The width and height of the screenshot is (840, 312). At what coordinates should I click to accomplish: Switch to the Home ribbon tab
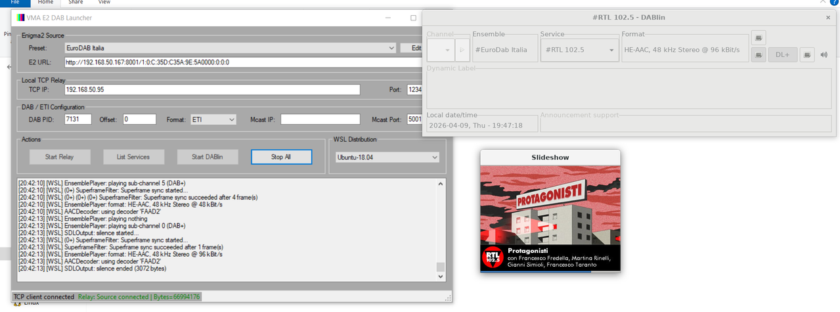[45, 3]
